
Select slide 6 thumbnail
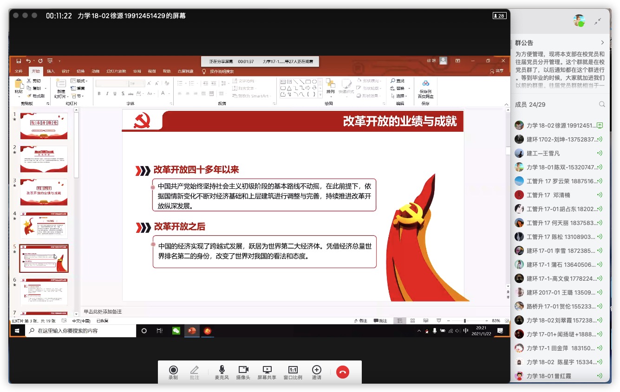pos(44,291)
